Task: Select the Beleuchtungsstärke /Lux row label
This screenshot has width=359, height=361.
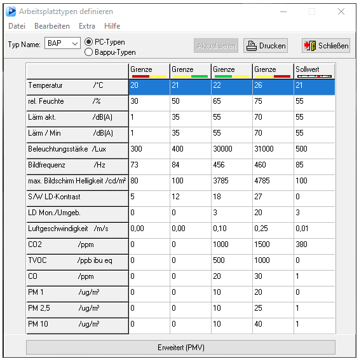Action: pyautogui.click(x=78, y=150)
